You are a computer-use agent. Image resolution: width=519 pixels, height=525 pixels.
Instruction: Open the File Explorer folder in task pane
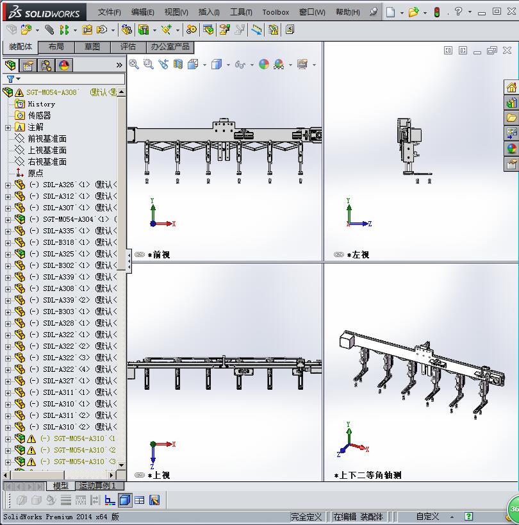pos(511,118)
